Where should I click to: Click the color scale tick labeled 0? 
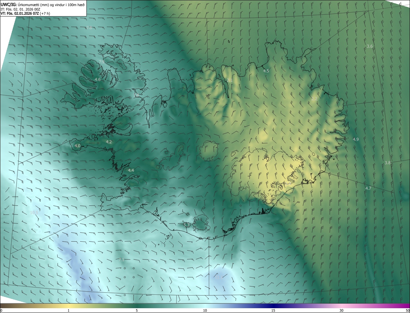pyautogui.click(x=1, y=310)
